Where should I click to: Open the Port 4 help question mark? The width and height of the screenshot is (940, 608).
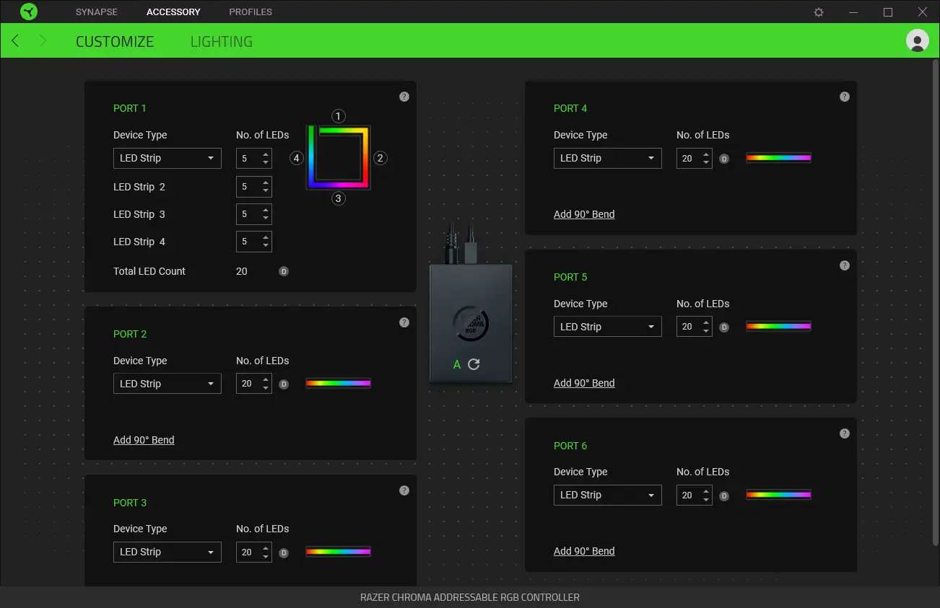pos(845,97)
